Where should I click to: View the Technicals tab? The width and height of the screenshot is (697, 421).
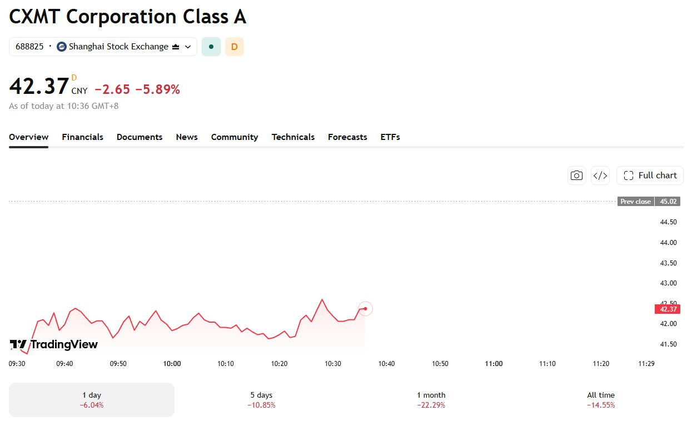293,137
